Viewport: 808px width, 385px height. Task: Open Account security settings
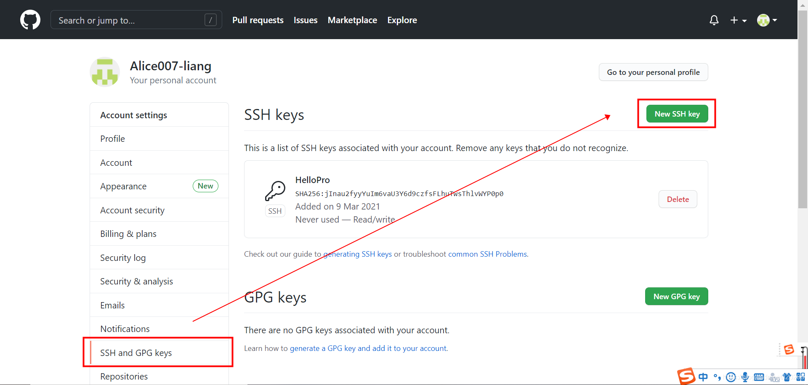[159, 210]
